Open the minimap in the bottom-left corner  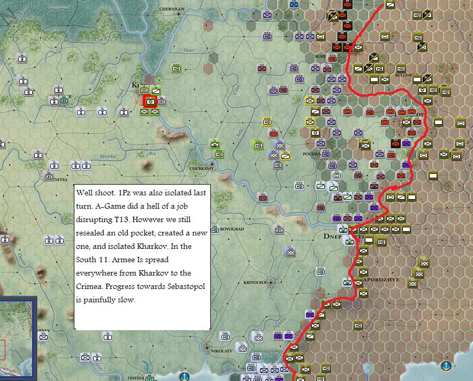coord(16,339)
